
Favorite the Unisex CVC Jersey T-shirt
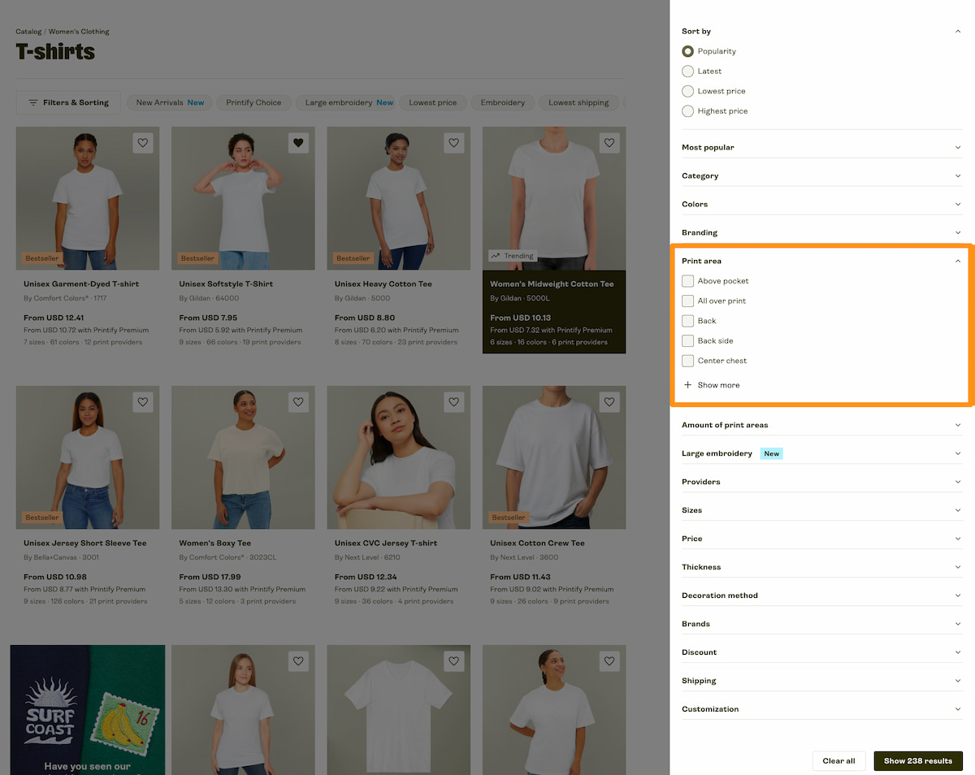453,401
